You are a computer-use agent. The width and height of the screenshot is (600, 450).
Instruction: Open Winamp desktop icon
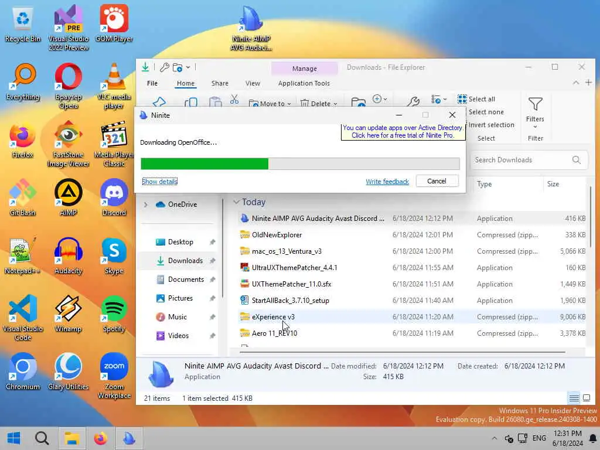pos(68,314)
